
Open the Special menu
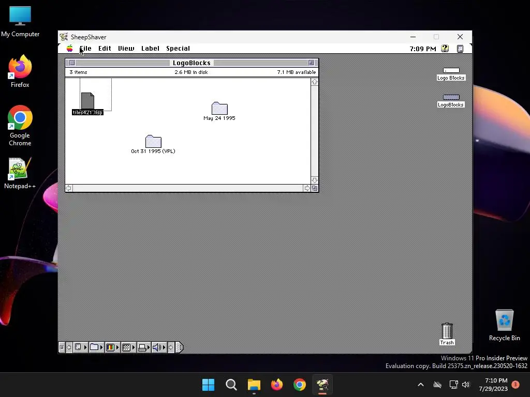point(178,48)
